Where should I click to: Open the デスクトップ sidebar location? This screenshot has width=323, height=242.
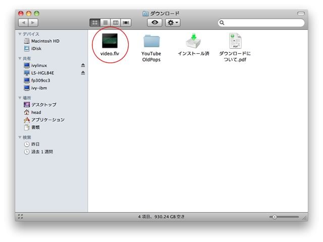pos(43,105)
